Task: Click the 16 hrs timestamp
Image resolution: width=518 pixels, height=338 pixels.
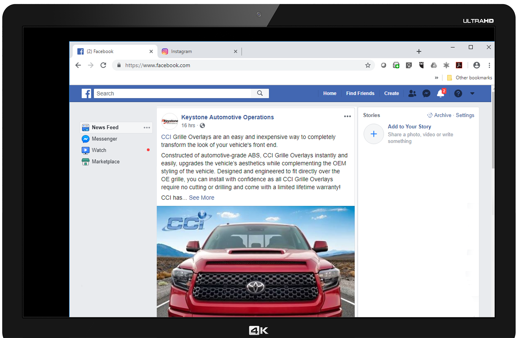Action: click(188, 126)
